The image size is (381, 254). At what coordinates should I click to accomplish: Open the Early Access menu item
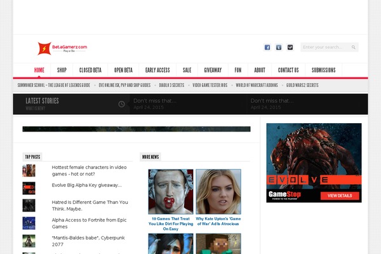(x=157, y=70)
